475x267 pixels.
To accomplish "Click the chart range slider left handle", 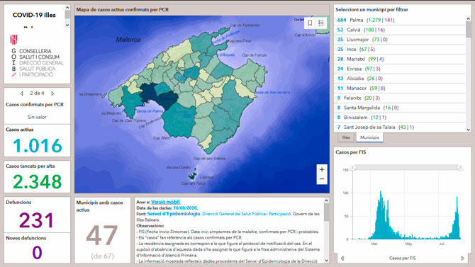I will pyautogui.click(x=352, y=167).
